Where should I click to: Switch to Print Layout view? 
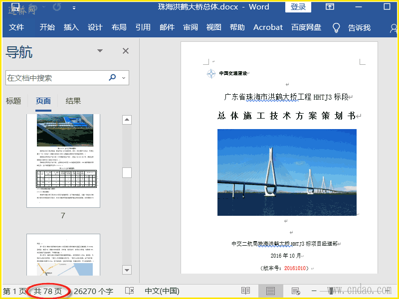270,291
